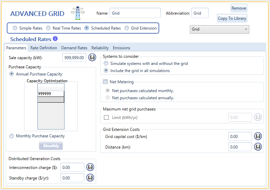
Task: Open the Emissions tab
Action: 121,48
